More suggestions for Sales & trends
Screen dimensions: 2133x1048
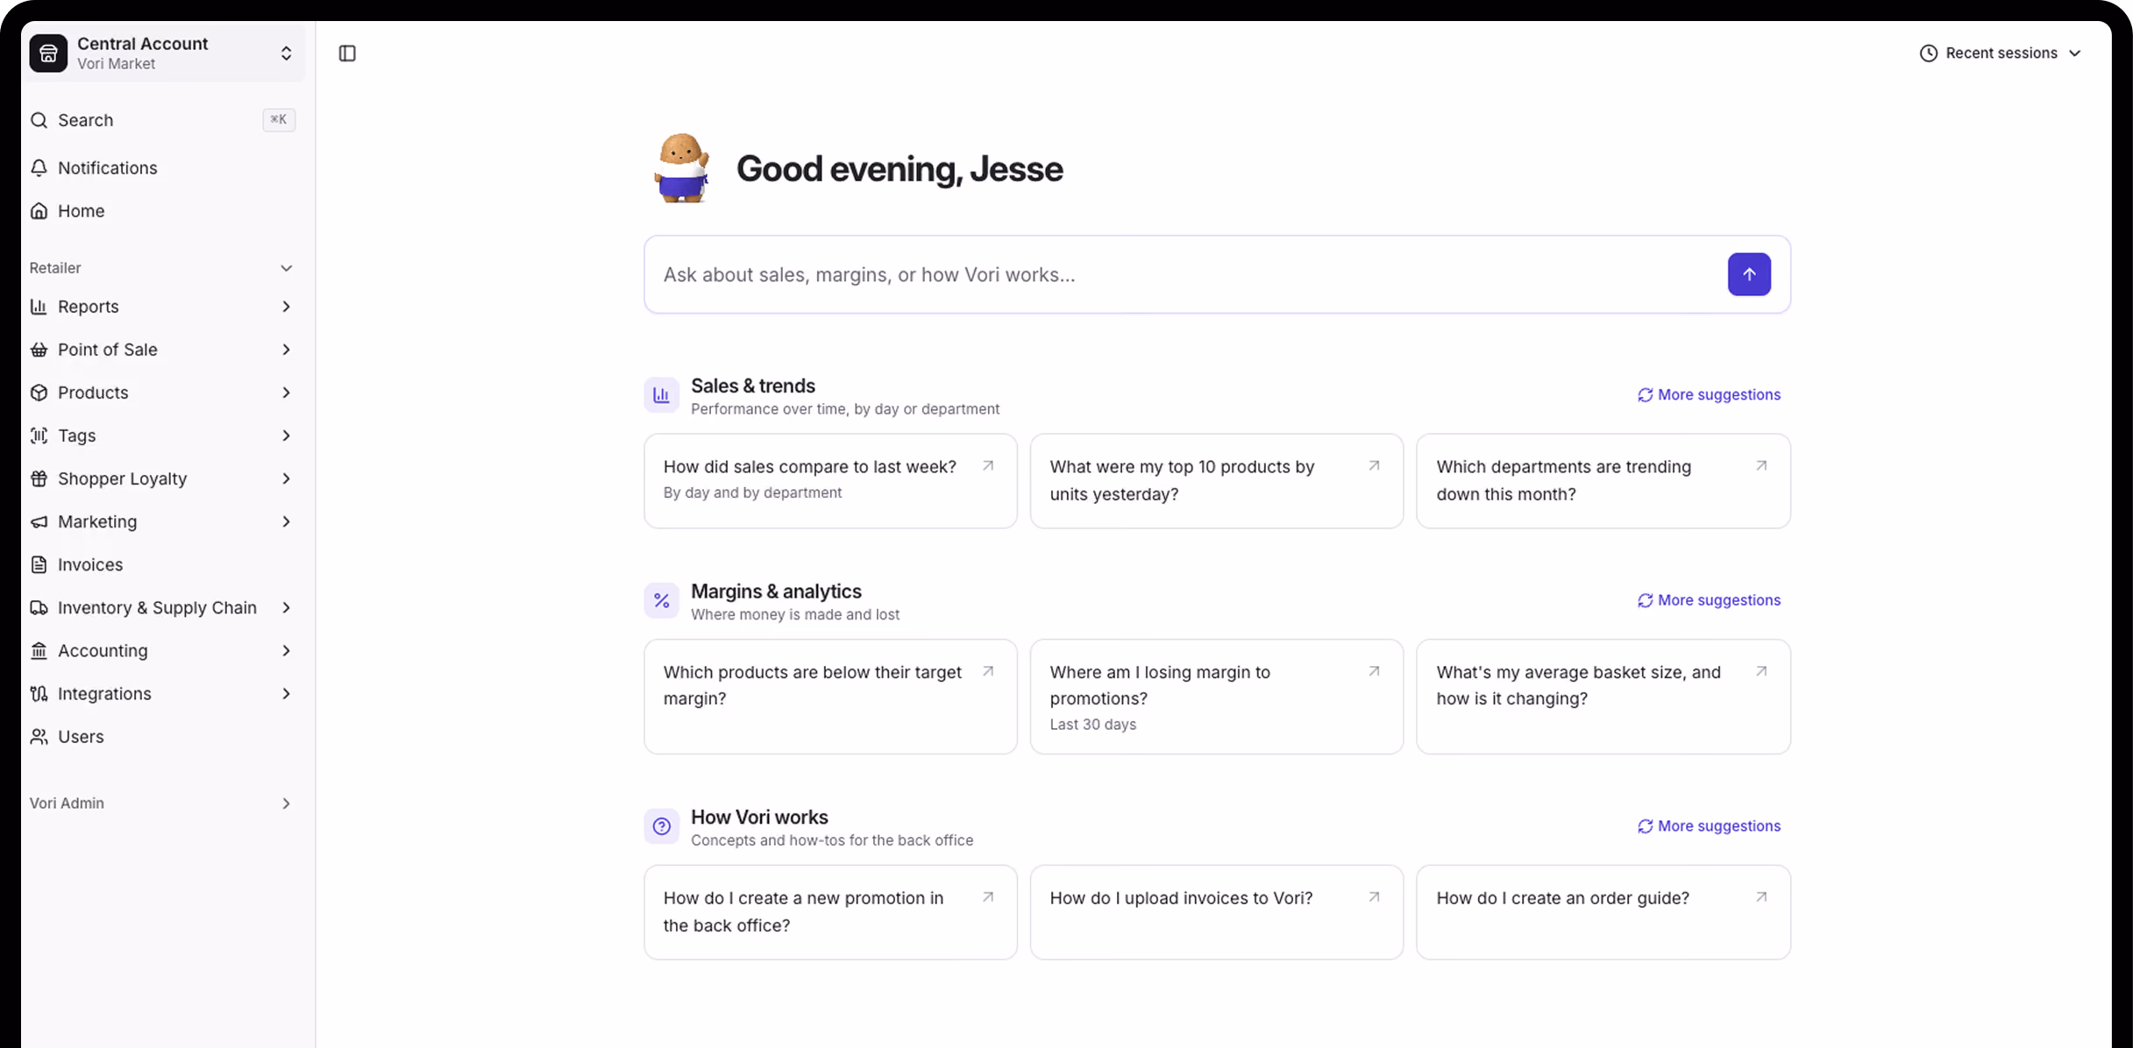click(1709, 395)
